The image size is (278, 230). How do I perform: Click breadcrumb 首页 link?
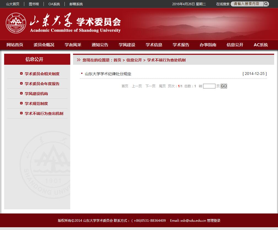click(117, 60)
